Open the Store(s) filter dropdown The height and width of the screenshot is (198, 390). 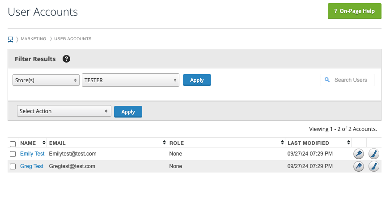point(46,80)
